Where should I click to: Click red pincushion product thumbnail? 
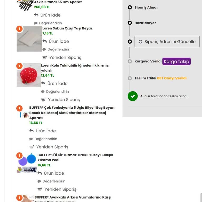click(29, 75)
